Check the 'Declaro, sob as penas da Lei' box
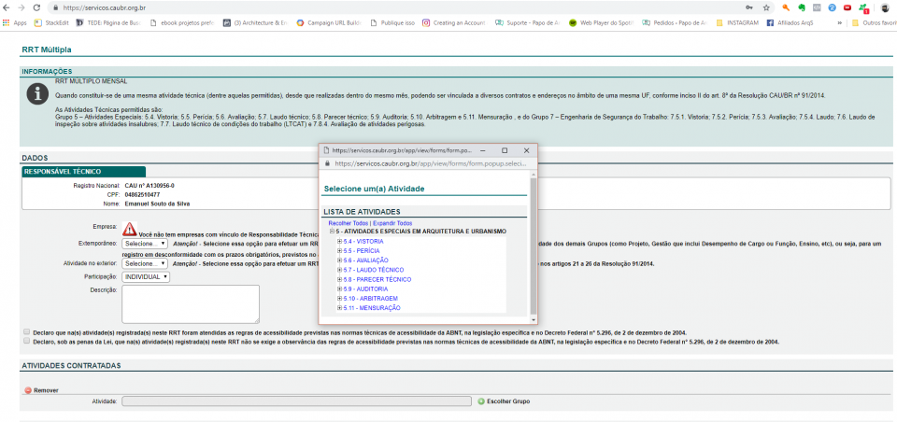This screenshot has width=897, height=422. pos(27,340)
